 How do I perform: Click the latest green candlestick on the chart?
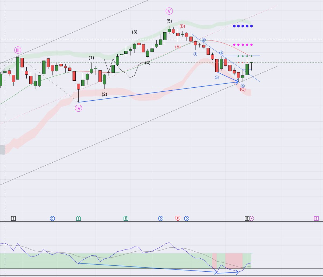click(x=251, y=63)
